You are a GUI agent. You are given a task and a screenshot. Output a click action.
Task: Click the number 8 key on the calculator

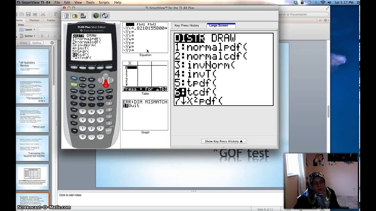point(91,112)
